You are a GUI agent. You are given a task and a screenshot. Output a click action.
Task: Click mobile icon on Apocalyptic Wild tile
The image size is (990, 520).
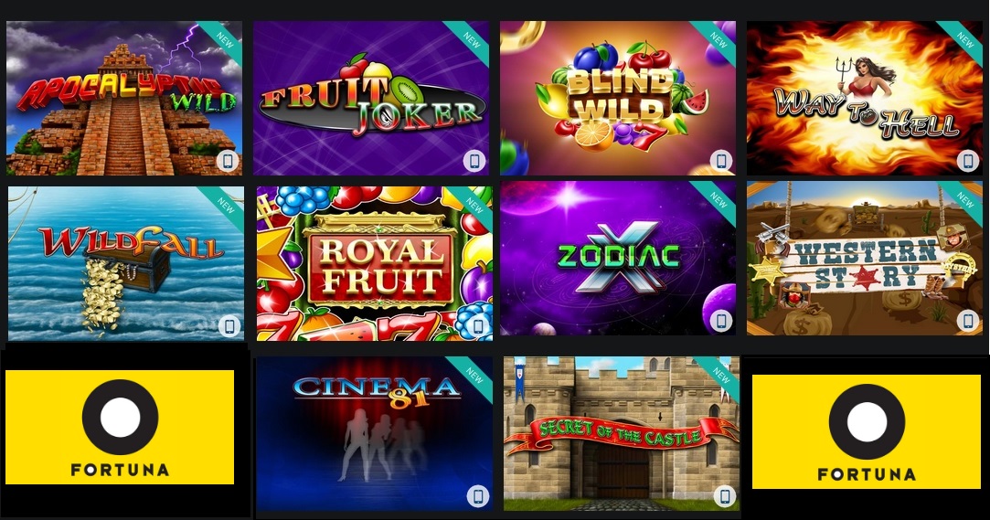click(229, 161)
